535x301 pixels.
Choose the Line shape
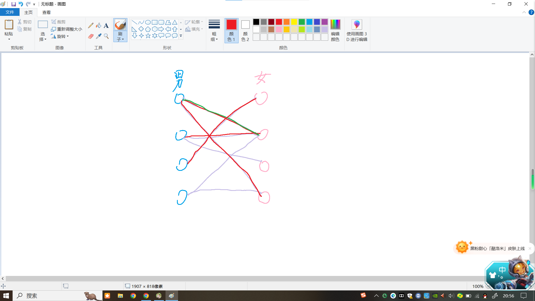click(x=134, y=22)
